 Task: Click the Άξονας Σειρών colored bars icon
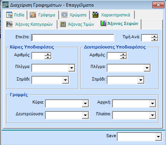coord(104,23)
